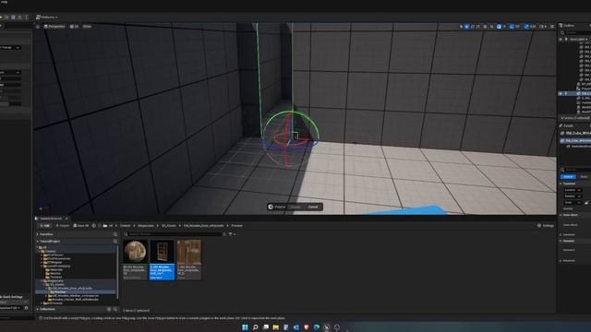The width and height of the screenshot is (591, 332).
Task: Click search icon in TutorialProject header
Action: [x=115, y=241]
